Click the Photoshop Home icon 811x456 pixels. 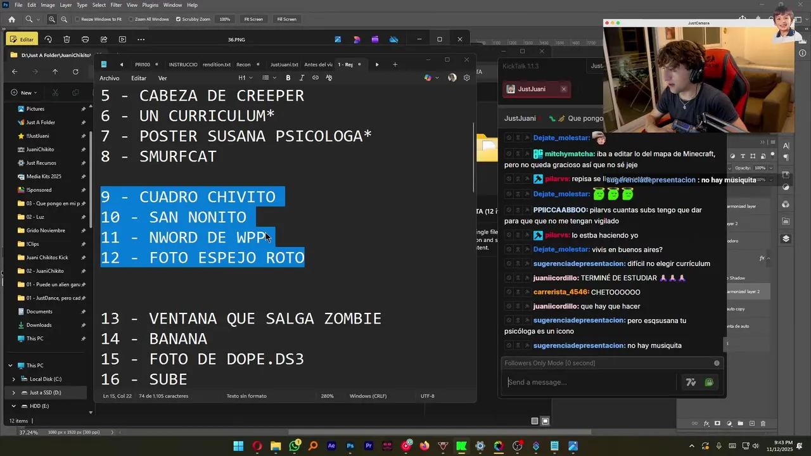coord(11,19)
